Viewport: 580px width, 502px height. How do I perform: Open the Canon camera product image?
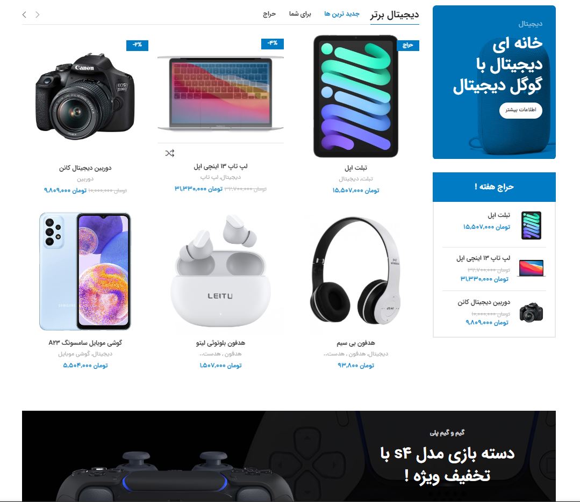tap(85, 97)
